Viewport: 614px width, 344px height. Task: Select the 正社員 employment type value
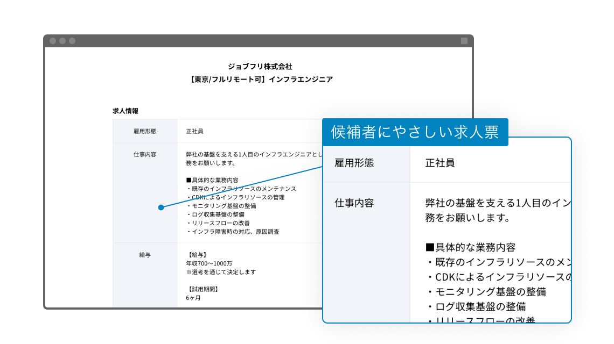coord(196,130)
